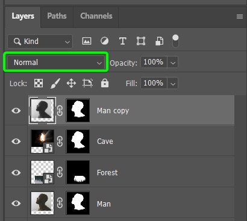Click the Man copy layer name

tap(113, 111)
